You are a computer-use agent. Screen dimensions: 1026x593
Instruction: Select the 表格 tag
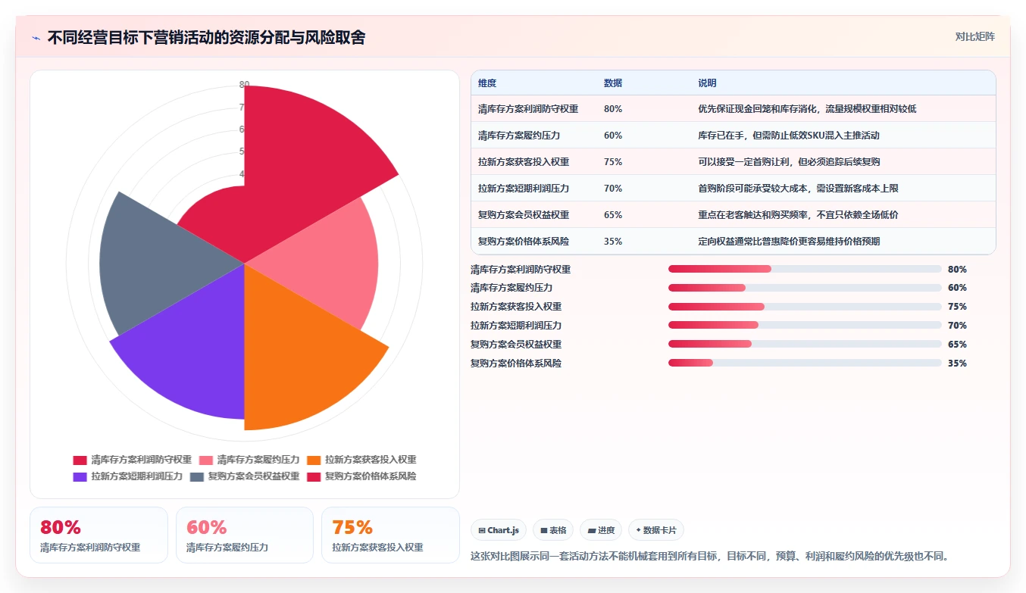point(553,530)
